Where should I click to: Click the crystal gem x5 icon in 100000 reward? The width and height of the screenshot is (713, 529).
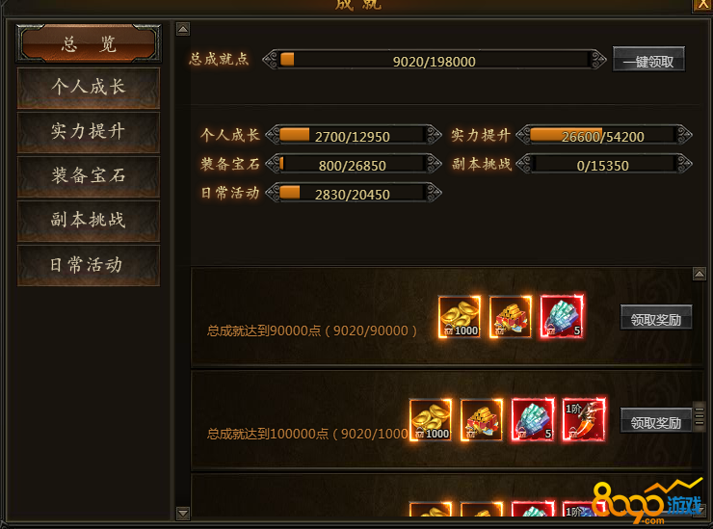[x=533, y=420]
